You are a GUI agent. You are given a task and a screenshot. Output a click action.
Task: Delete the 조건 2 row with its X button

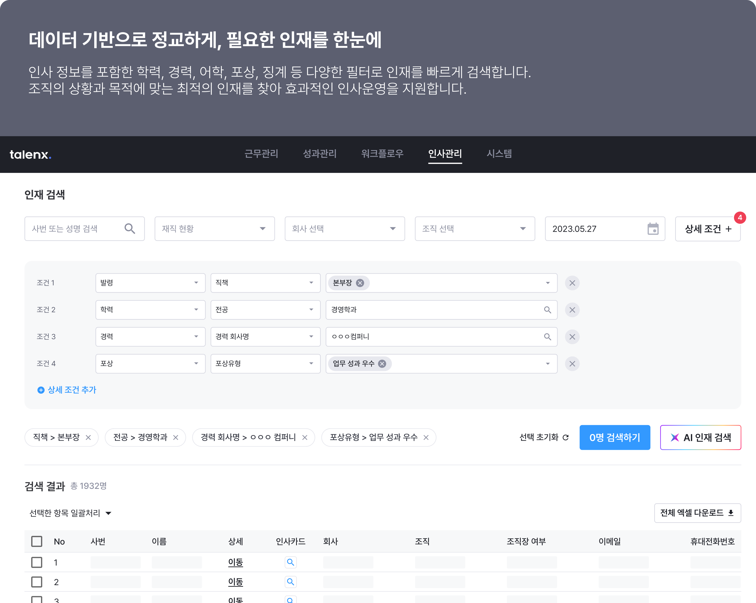(x=572, y=310)
